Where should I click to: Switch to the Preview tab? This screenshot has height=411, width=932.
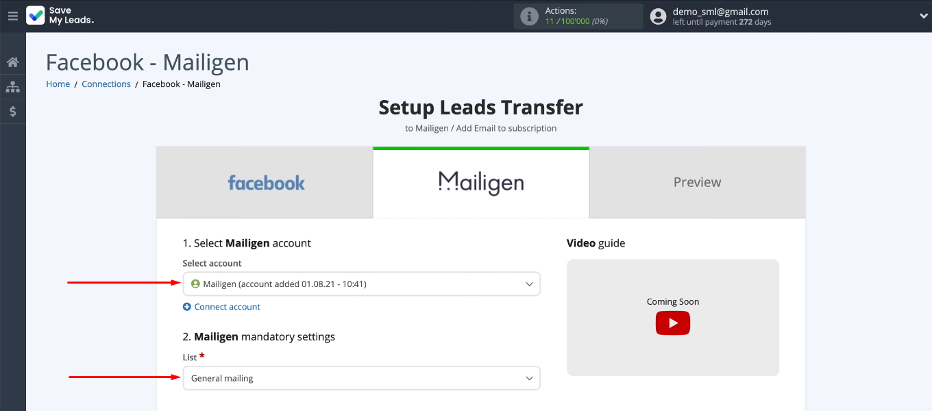(697, 183)
